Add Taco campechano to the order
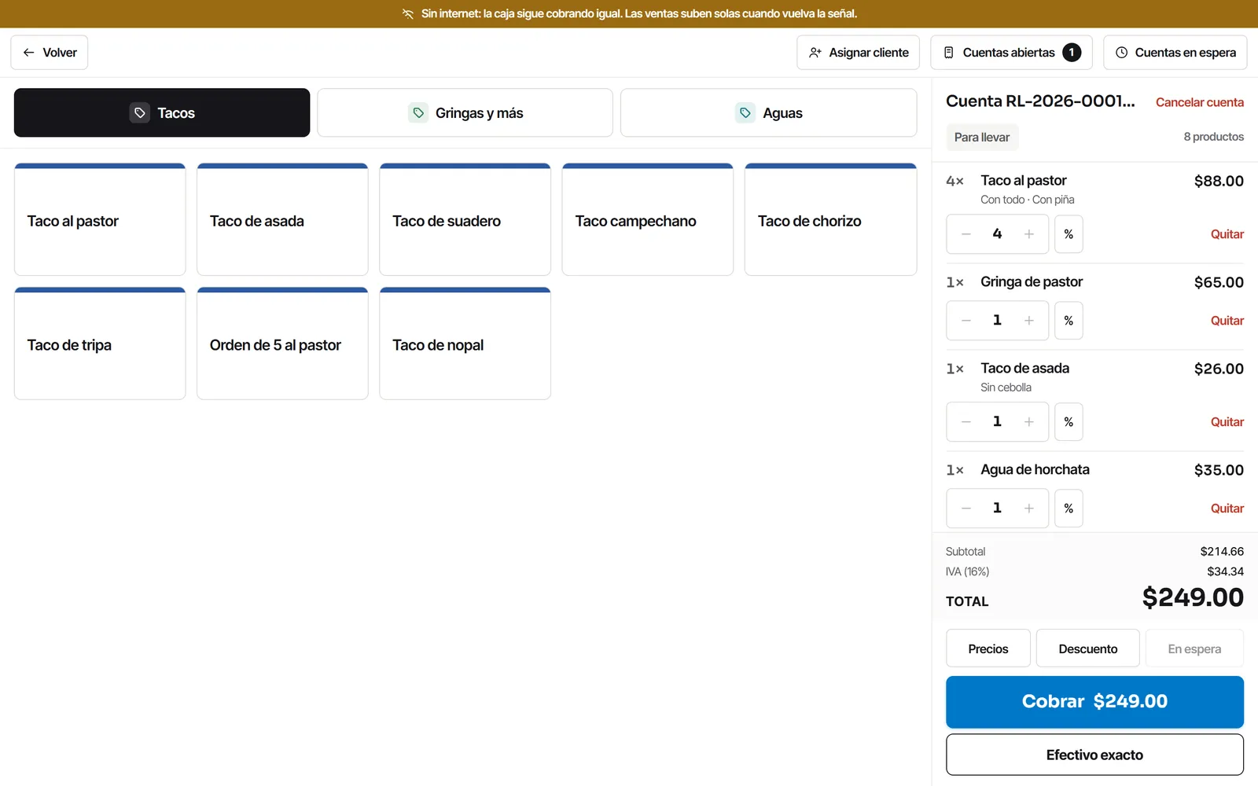1258x786 pixels. 648,220
